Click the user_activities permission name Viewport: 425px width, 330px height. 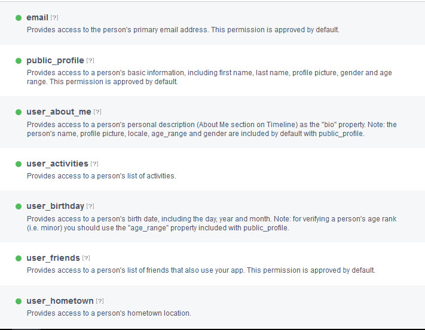click(57, 164)
